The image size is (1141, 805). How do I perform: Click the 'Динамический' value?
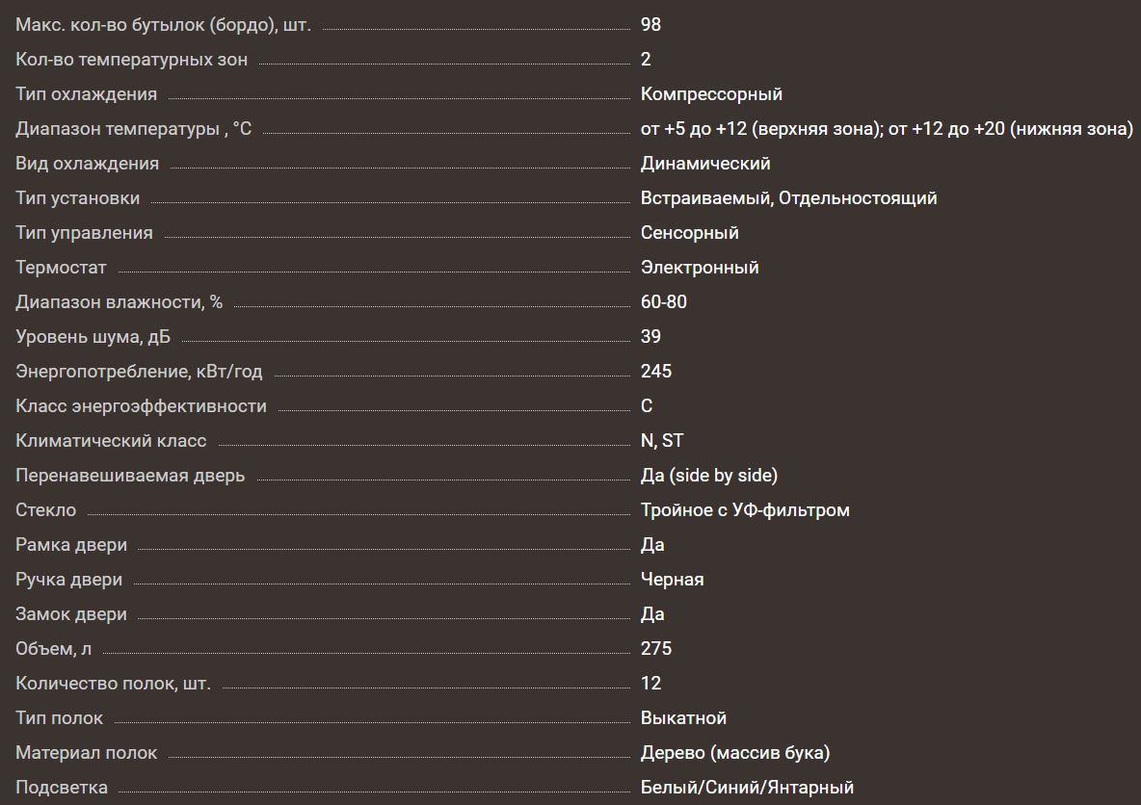point(705,164)
